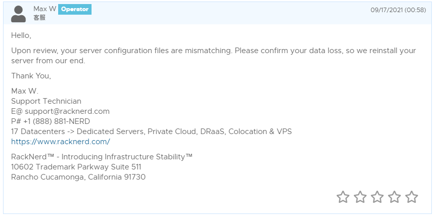Click the 09/17/2021 (00:58) timestamp
445x216 pixels.
pos(398,10)
